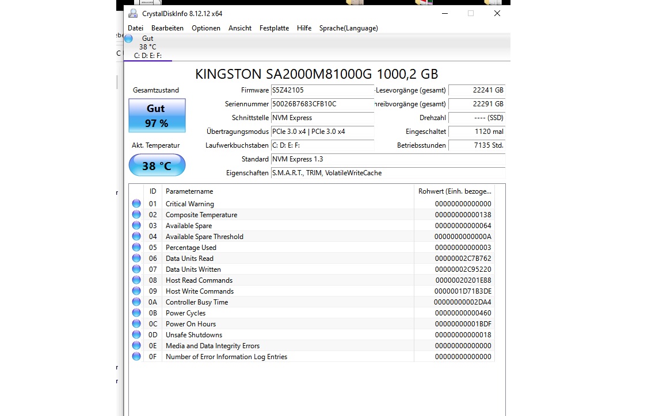Click status orb for Unsafe Shutdowns row
This screenshot has width=663, height=416.
[x=136, y=335]
